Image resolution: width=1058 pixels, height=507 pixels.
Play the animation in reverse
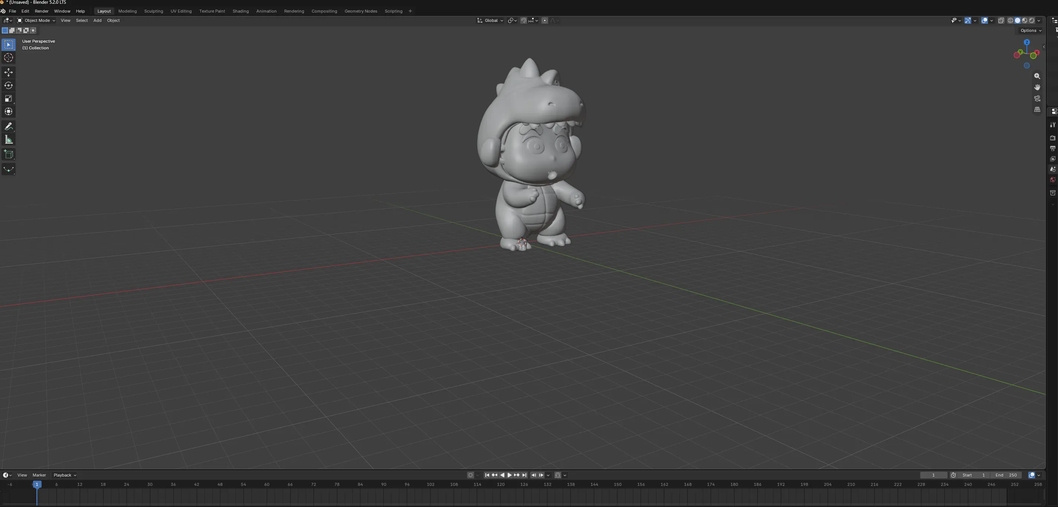point(502,475)
